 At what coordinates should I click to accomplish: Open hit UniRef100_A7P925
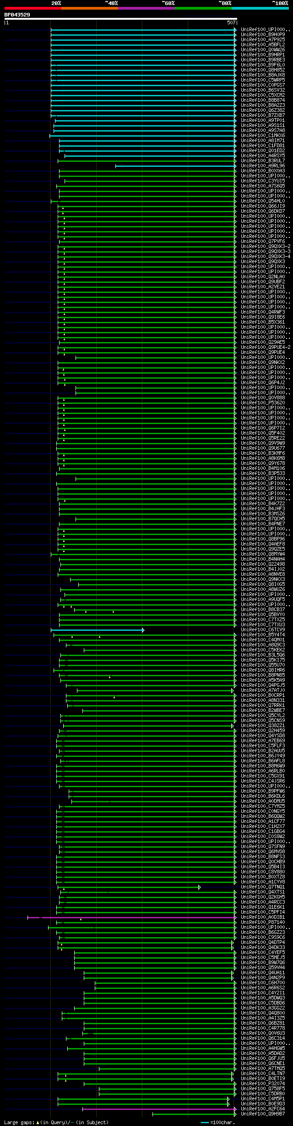[x=263, y=39]
